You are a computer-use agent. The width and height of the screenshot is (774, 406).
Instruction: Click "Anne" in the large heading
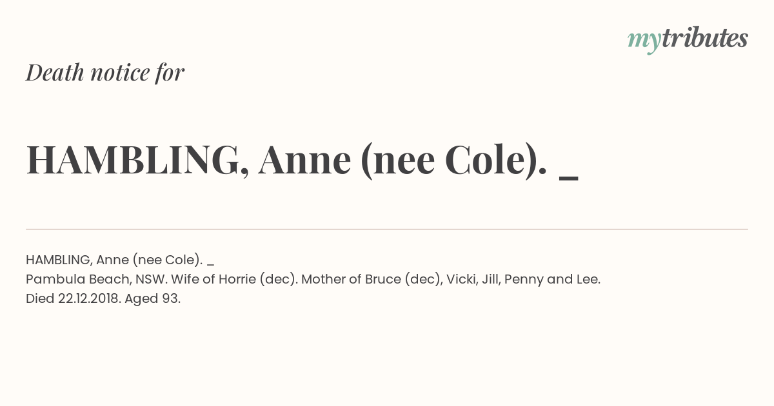point(304,160)
